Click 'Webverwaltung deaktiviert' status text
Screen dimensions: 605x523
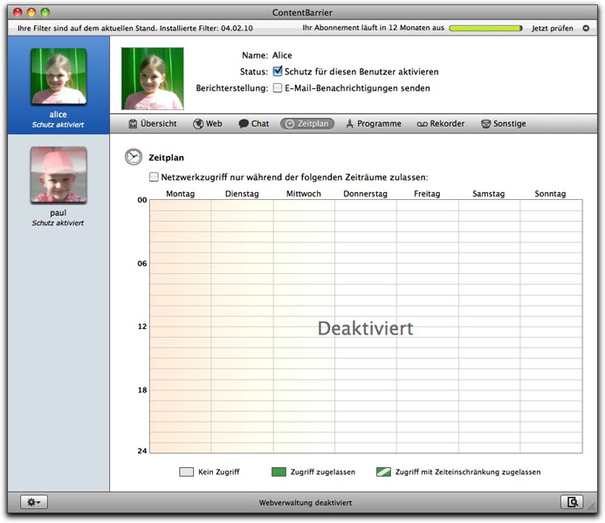(306, 503)
